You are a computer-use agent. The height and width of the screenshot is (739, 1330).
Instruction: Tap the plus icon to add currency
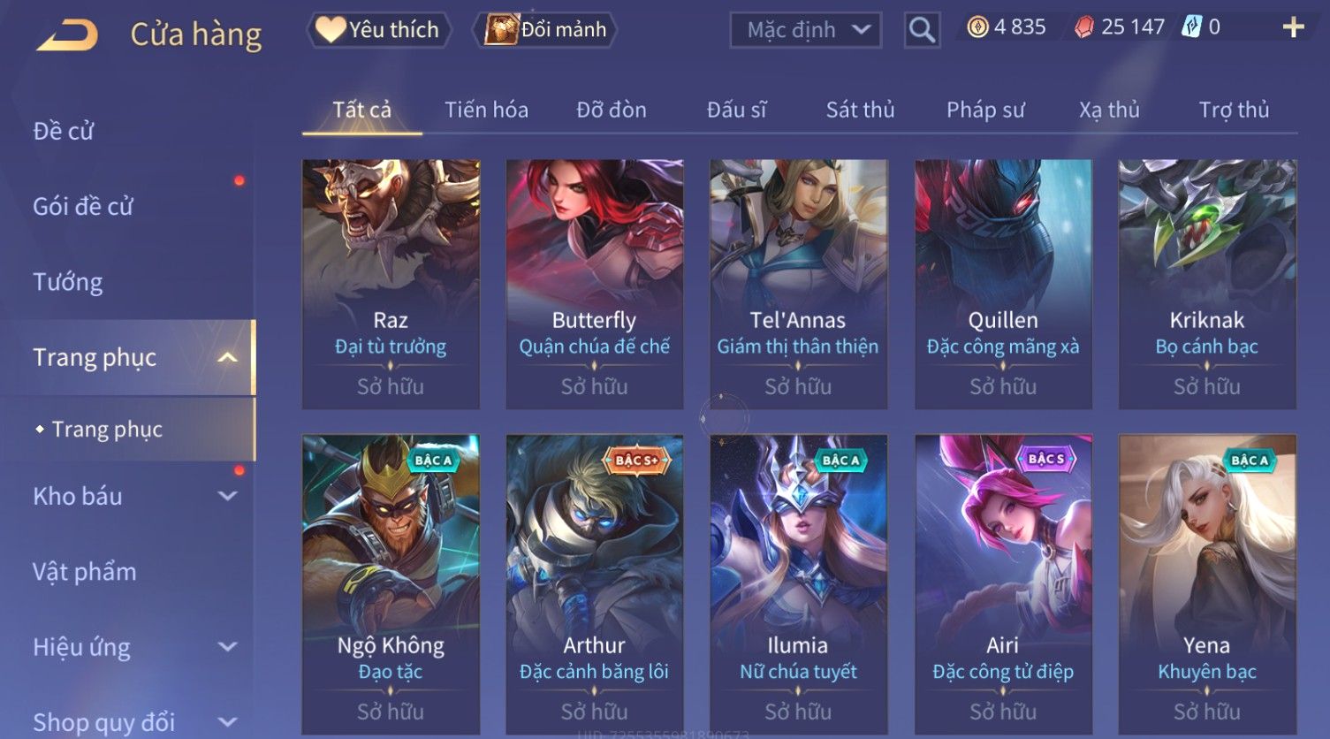click(1293, 28)
